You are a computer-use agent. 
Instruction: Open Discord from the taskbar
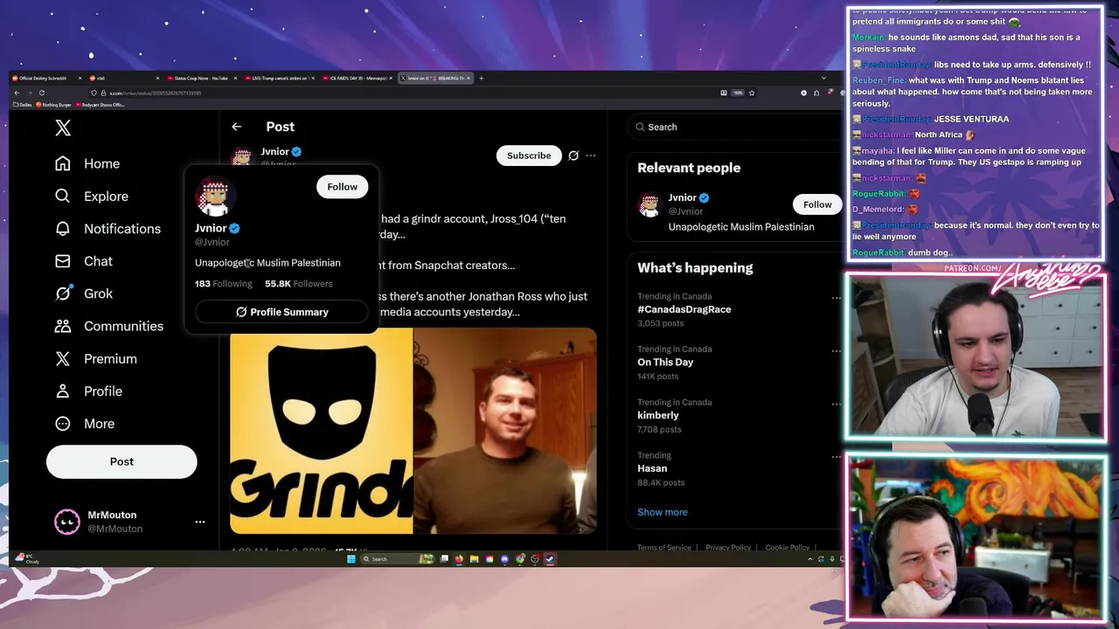504,559
